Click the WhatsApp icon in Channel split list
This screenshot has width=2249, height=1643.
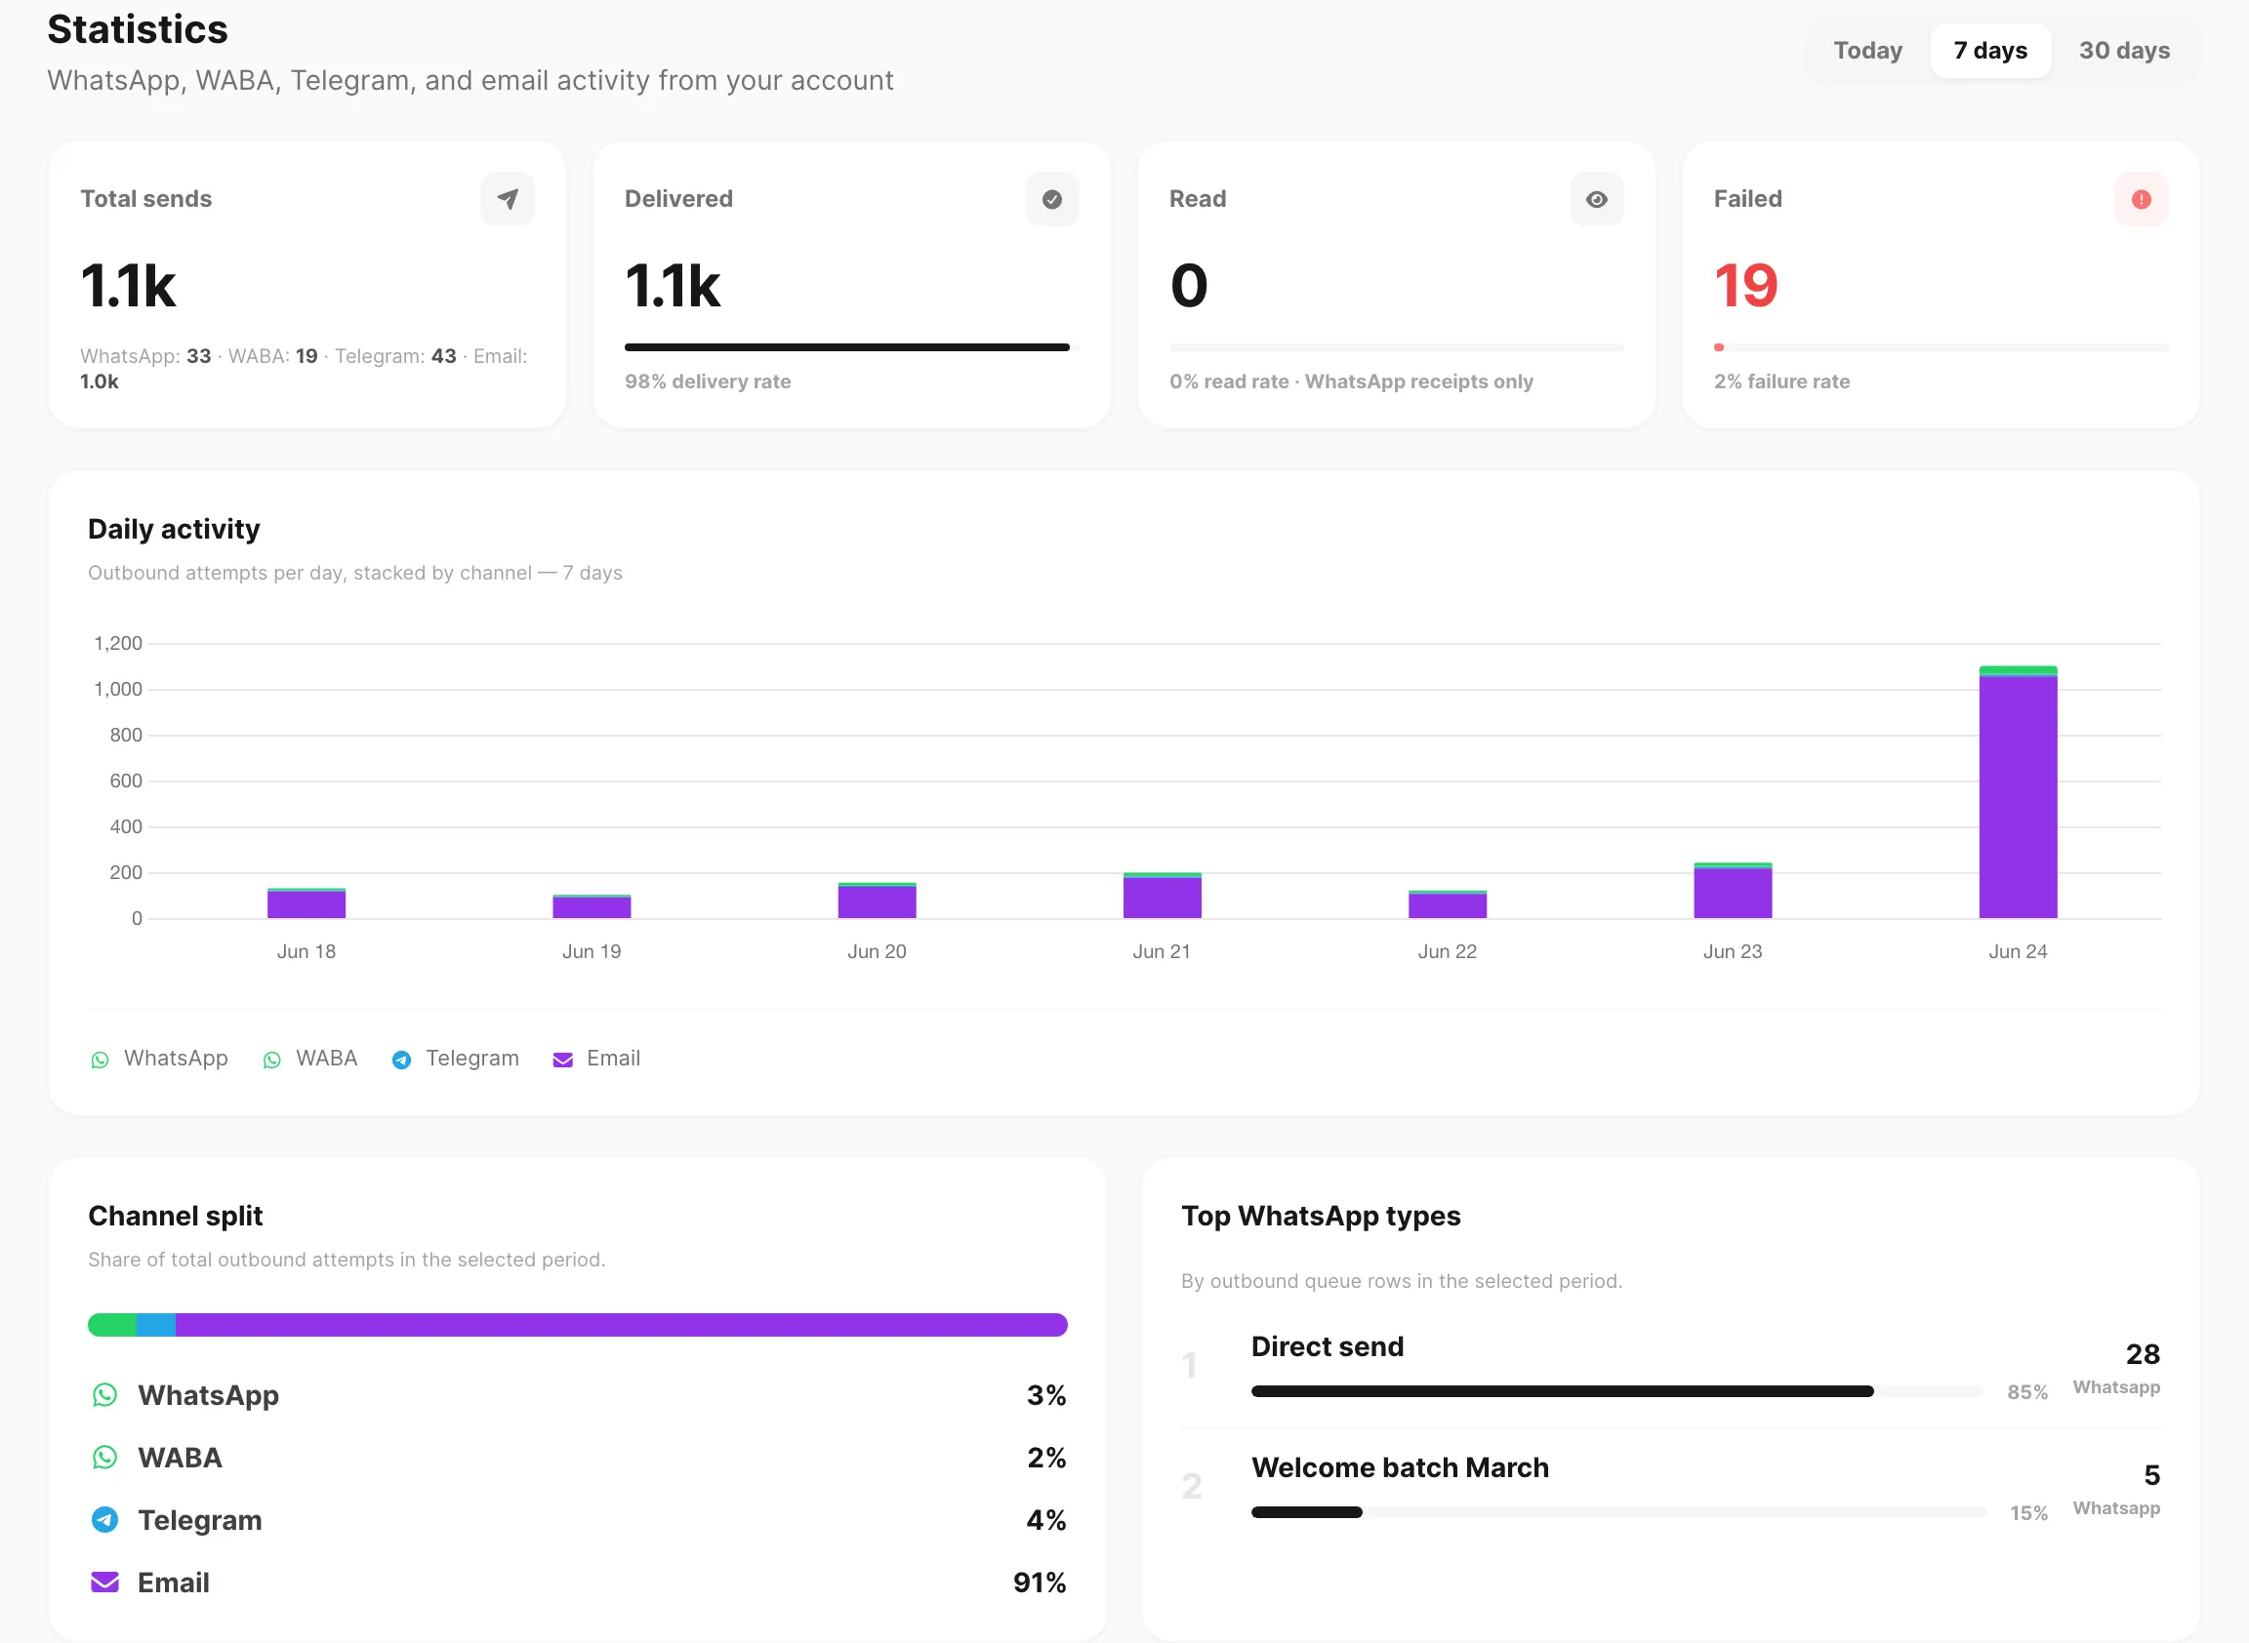pos(104,1394)
